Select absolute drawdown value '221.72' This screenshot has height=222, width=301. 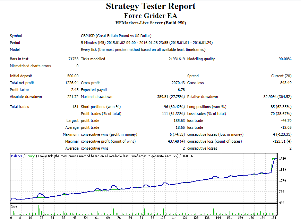(73, 97)
